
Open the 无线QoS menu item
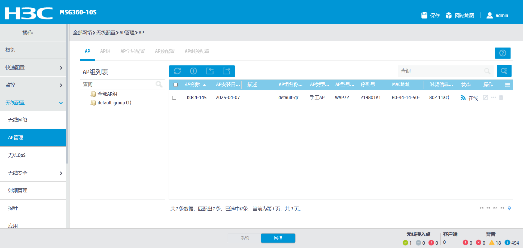(33, 155)
